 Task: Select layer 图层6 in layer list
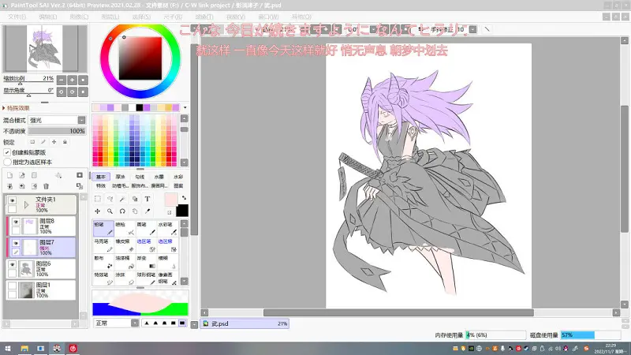coord(41,269)
